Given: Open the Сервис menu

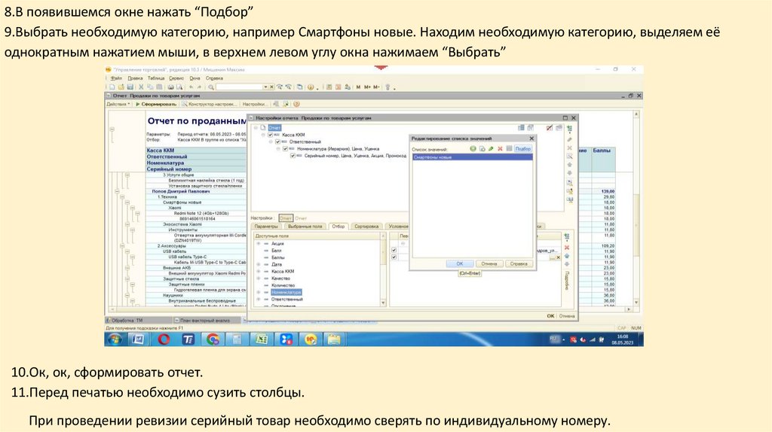Looking at the screenshot, I should tap(176, 78).
